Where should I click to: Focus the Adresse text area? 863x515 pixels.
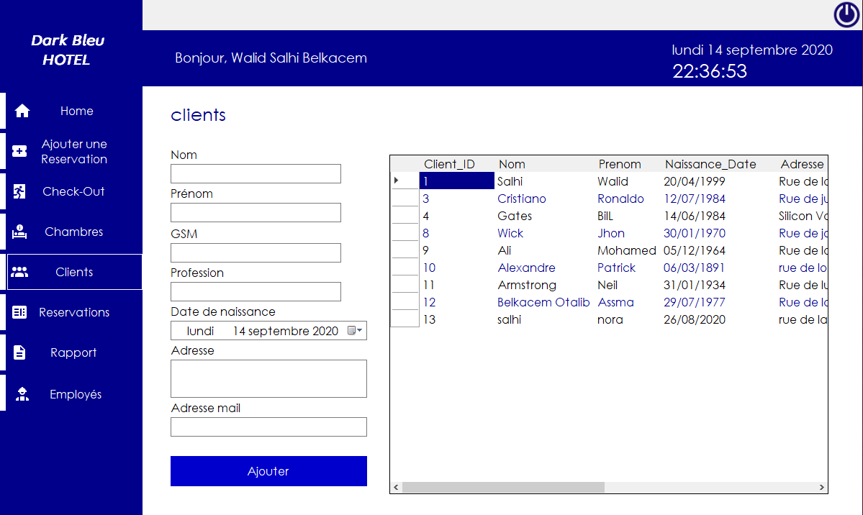tap(268, 378)
